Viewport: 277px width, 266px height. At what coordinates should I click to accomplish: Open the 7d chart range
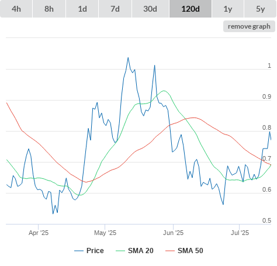[115, 9]
